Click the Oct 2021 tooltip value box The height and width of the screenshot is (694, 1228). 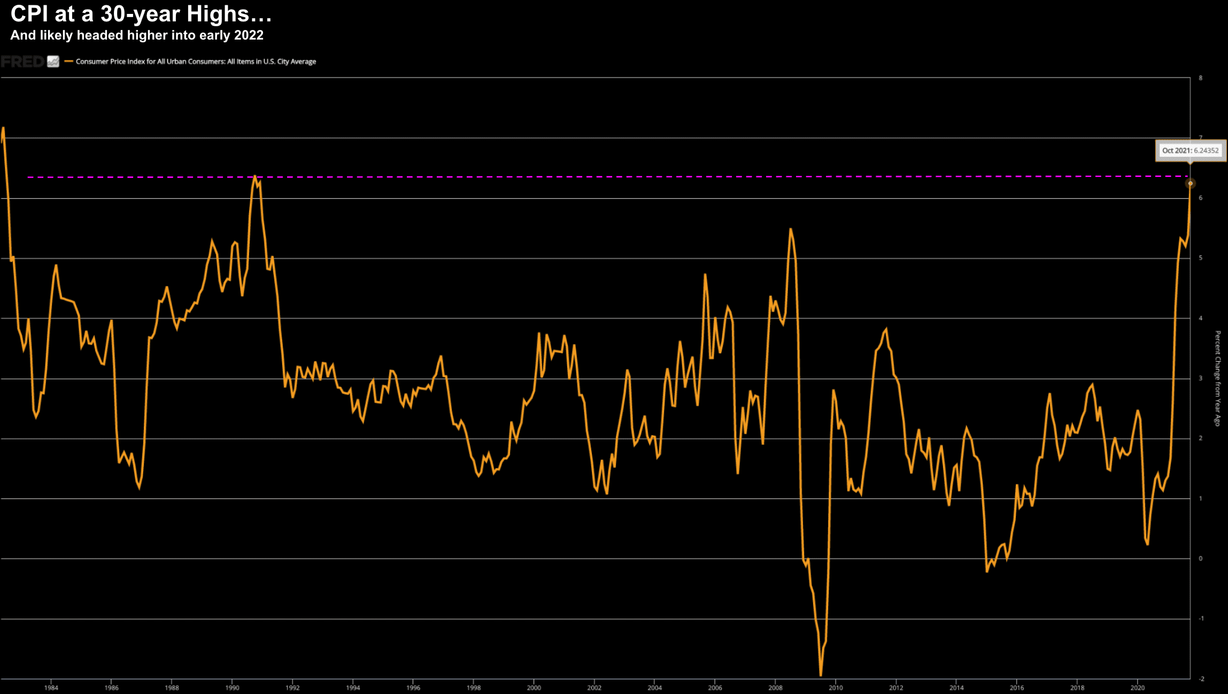[x=1190, y=151]
